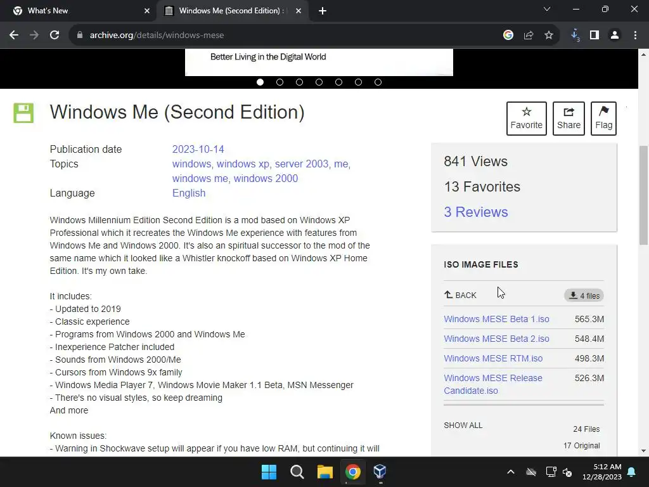
Task: Click the browser forward arrow
Action: click(x=34, y=36)
